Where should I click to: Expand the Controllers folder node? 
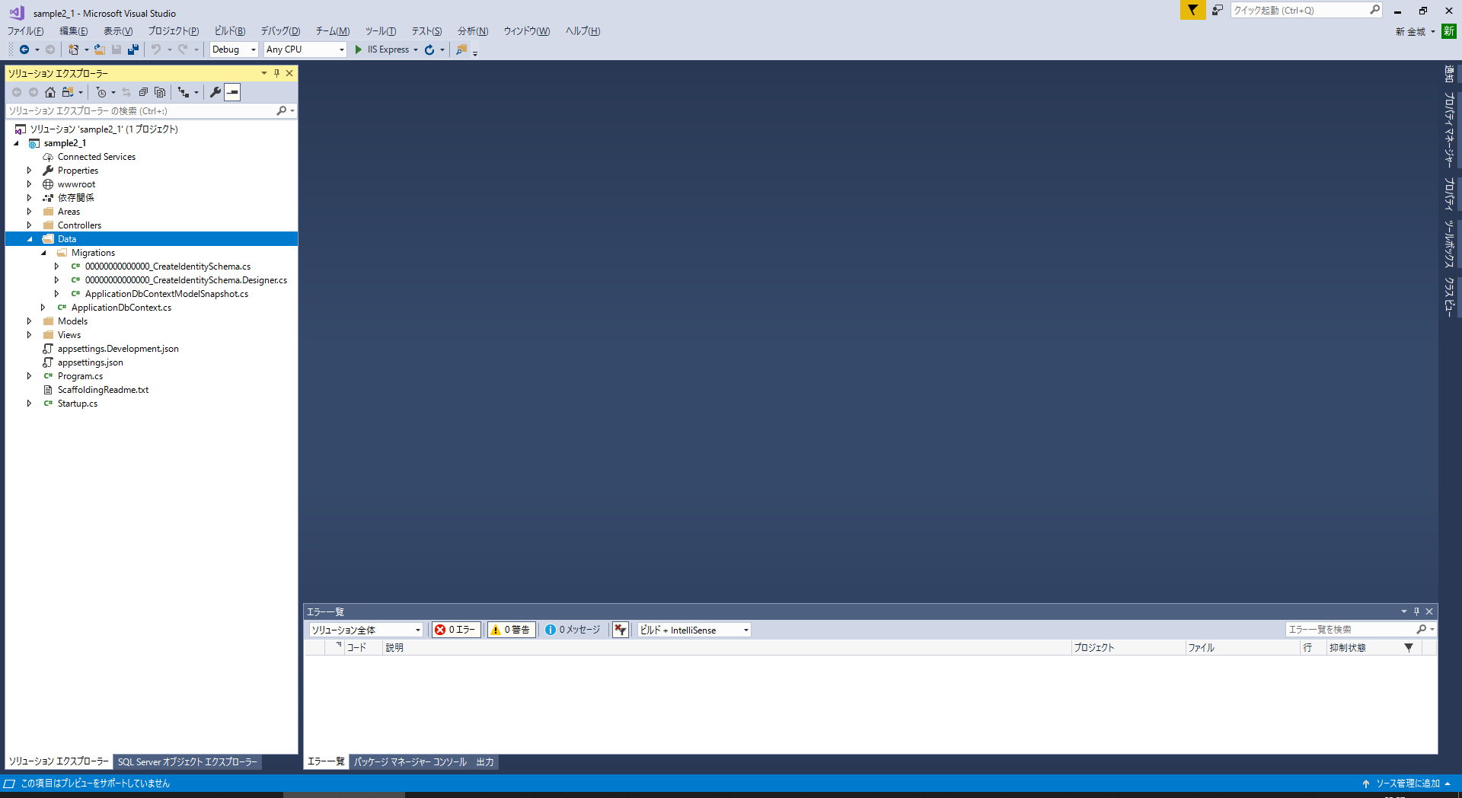(30, 225)
